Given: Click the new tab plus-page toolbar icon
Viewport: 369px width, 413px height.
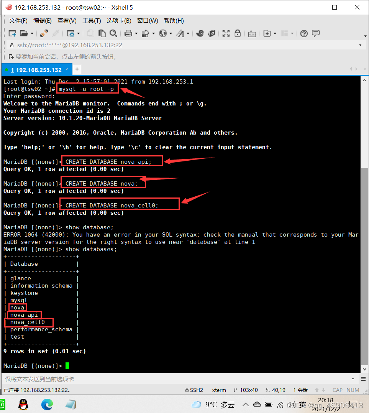Looking at the screenshot, I should click(267, 33).
